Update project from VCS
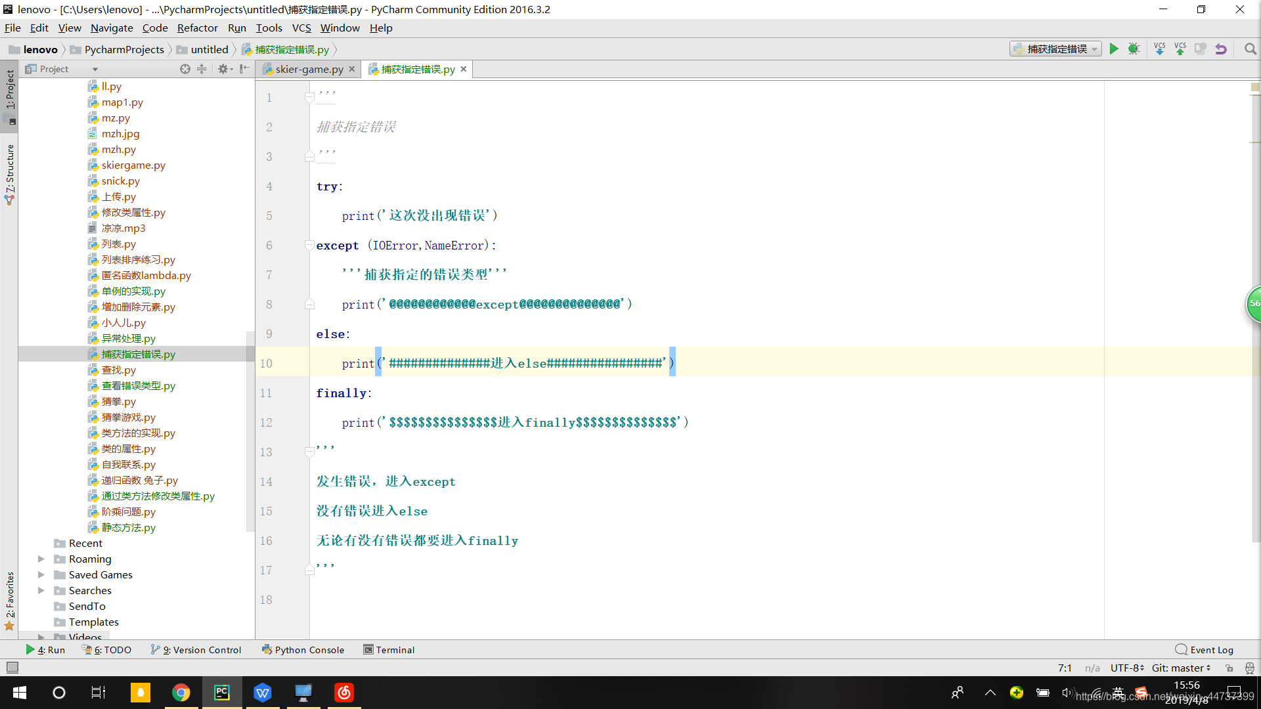Screen dimensions: 1261x709 pyautogui.click(x=1159, y=49)
